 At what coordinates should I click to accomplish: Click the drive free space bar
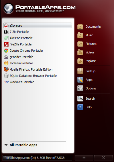coord(37,158)
